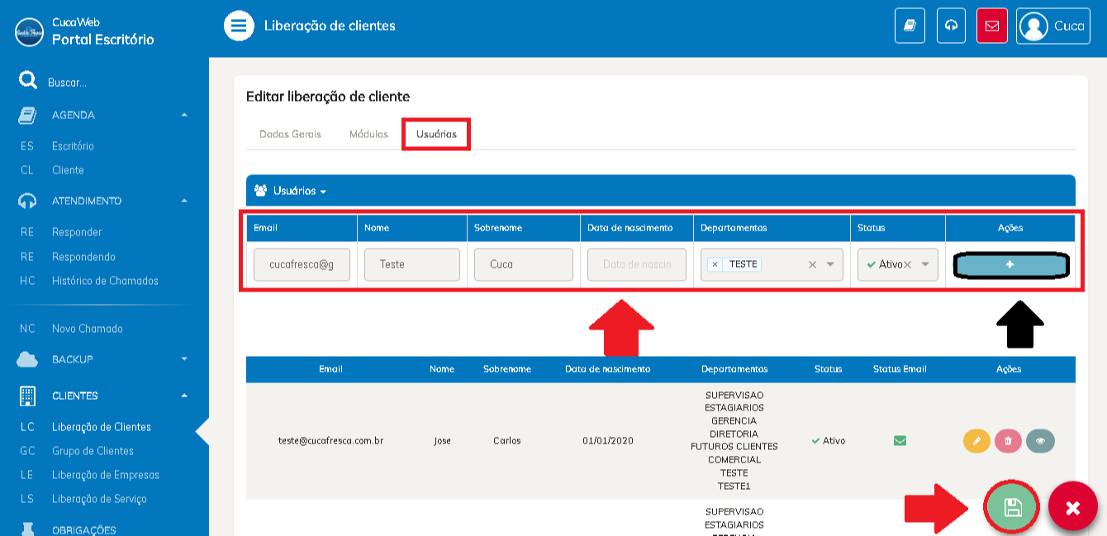
Task: Click the plus add user button
Action: pyautogui.click(x=1010, y=264)
